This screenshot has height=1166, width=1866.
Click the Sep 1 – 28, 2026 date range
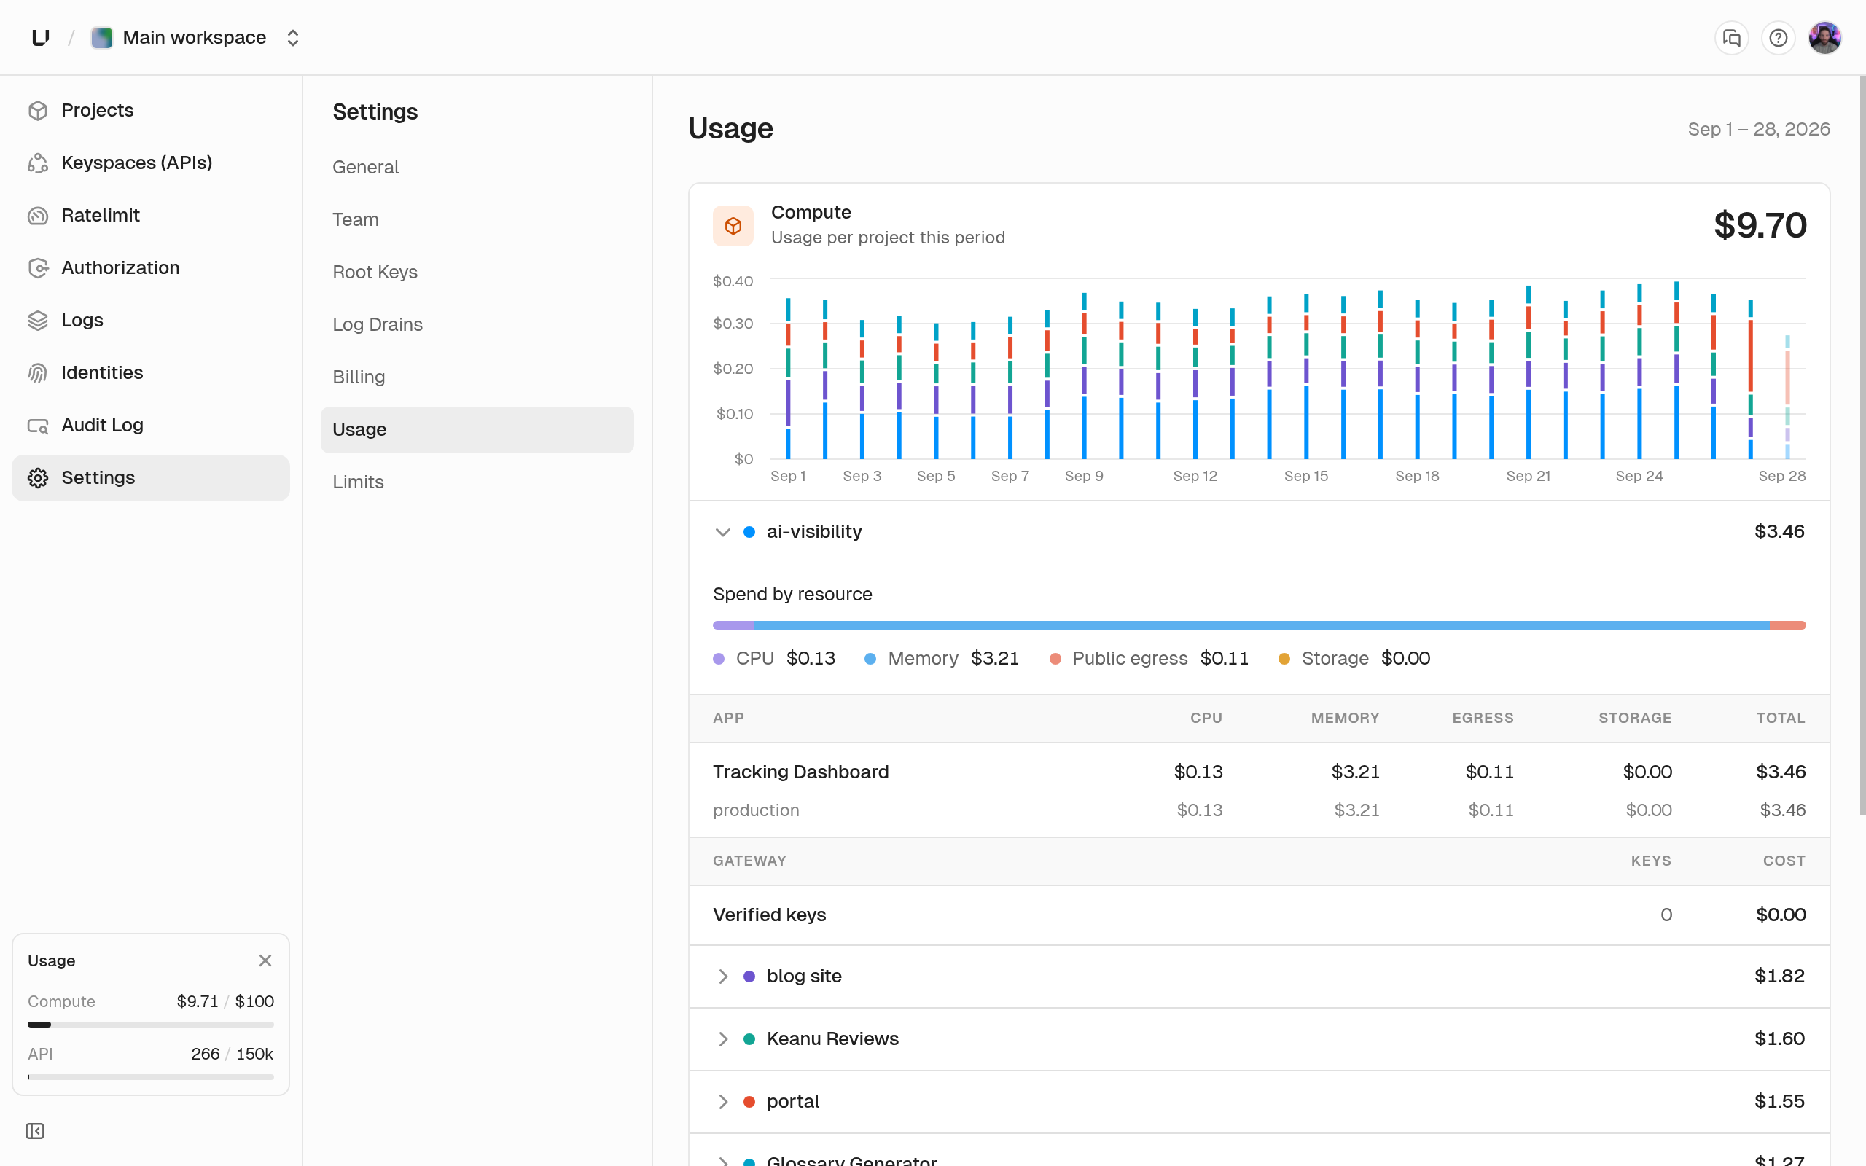(x=1758, y=130)
